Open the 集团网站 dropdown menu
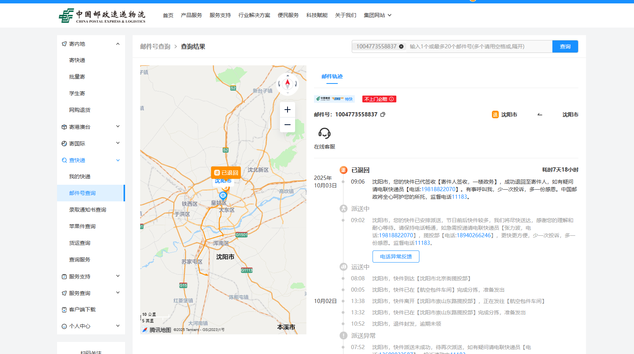The height and width of the screenshot is (354, 634). (377, 15)
